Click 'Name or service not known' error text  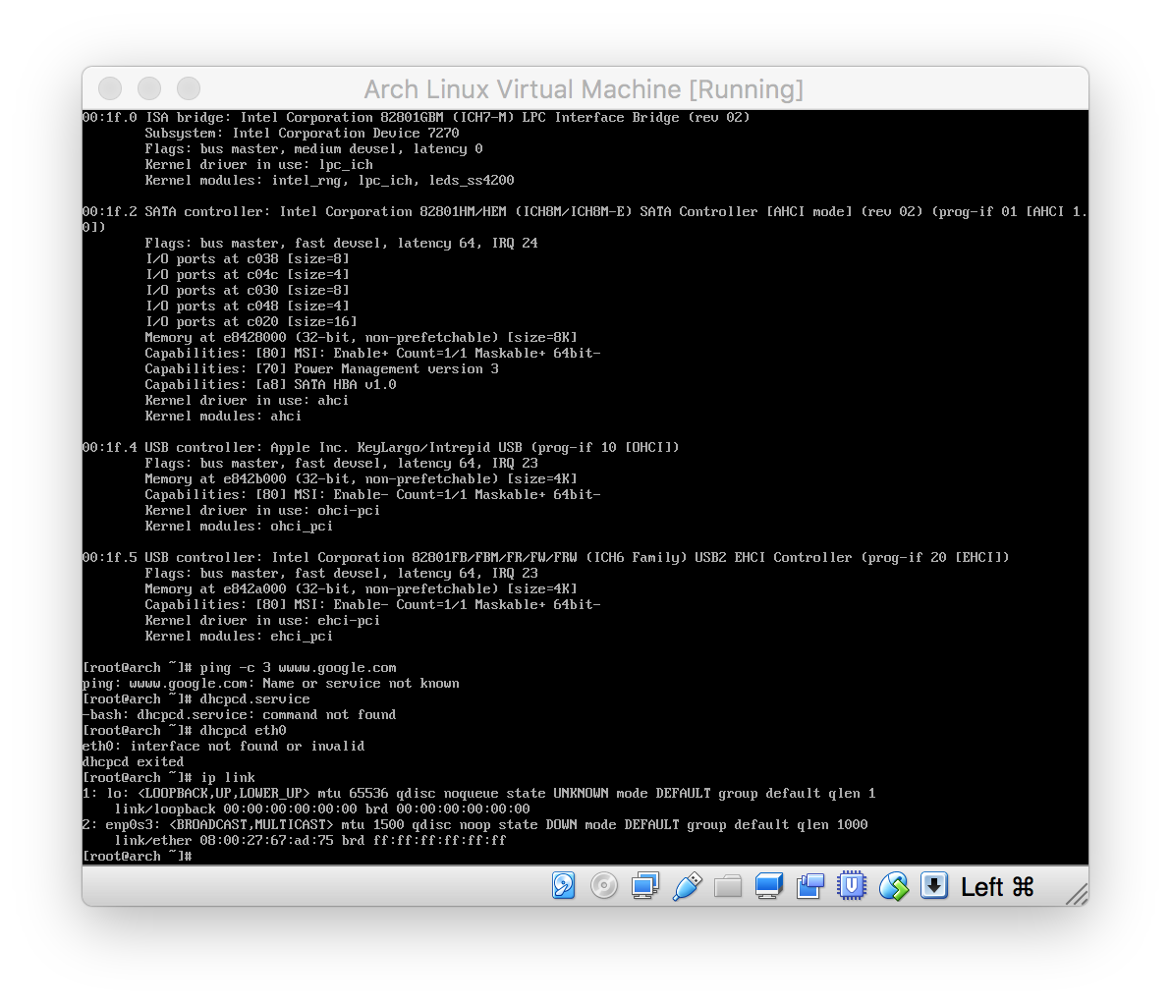click(361, 684)
